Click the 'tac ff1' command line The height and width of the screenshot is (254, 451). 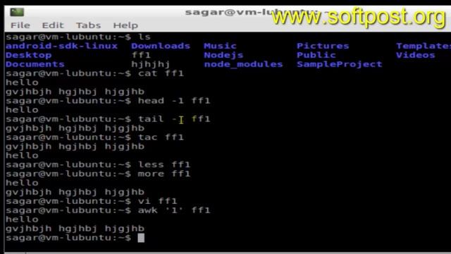click(x=94, y=137)
